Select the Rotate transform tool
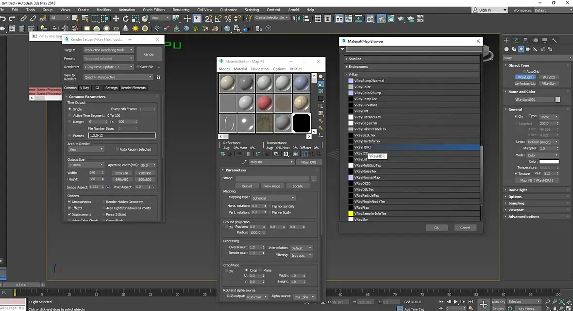This screenshot has width=573, height=311. (126, 18)
